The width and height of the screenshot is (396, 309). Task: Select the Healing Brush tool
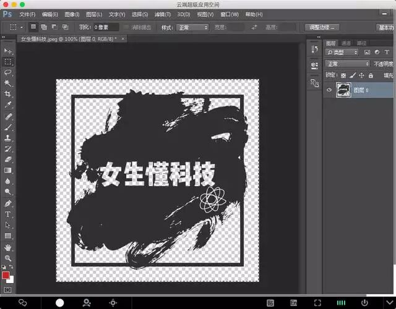(x=7, y=116)
